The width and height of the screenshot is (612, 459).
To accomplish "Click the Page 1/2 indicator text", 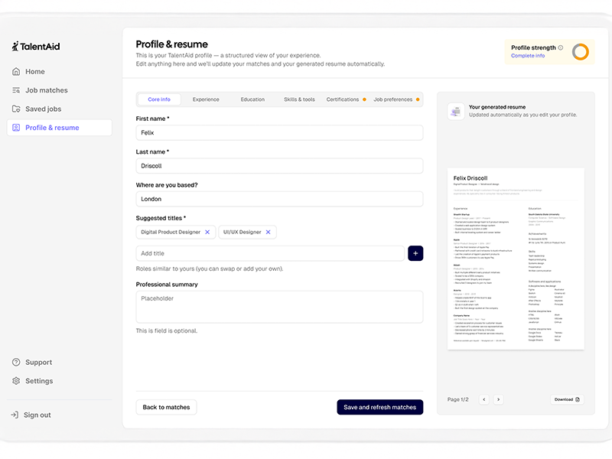I will pos(457,399).
